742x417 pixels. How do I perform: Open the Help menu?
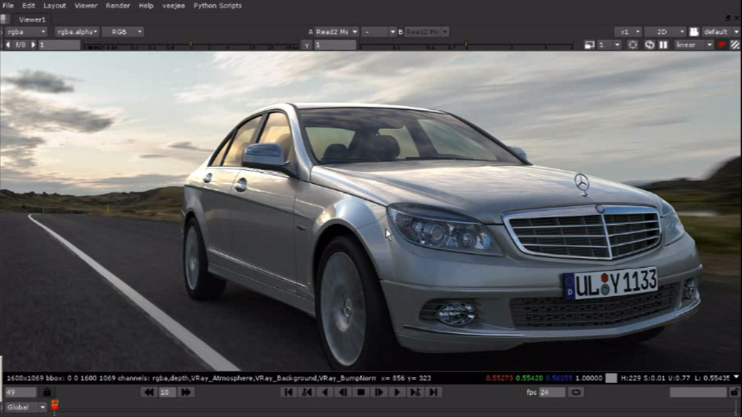145,6
